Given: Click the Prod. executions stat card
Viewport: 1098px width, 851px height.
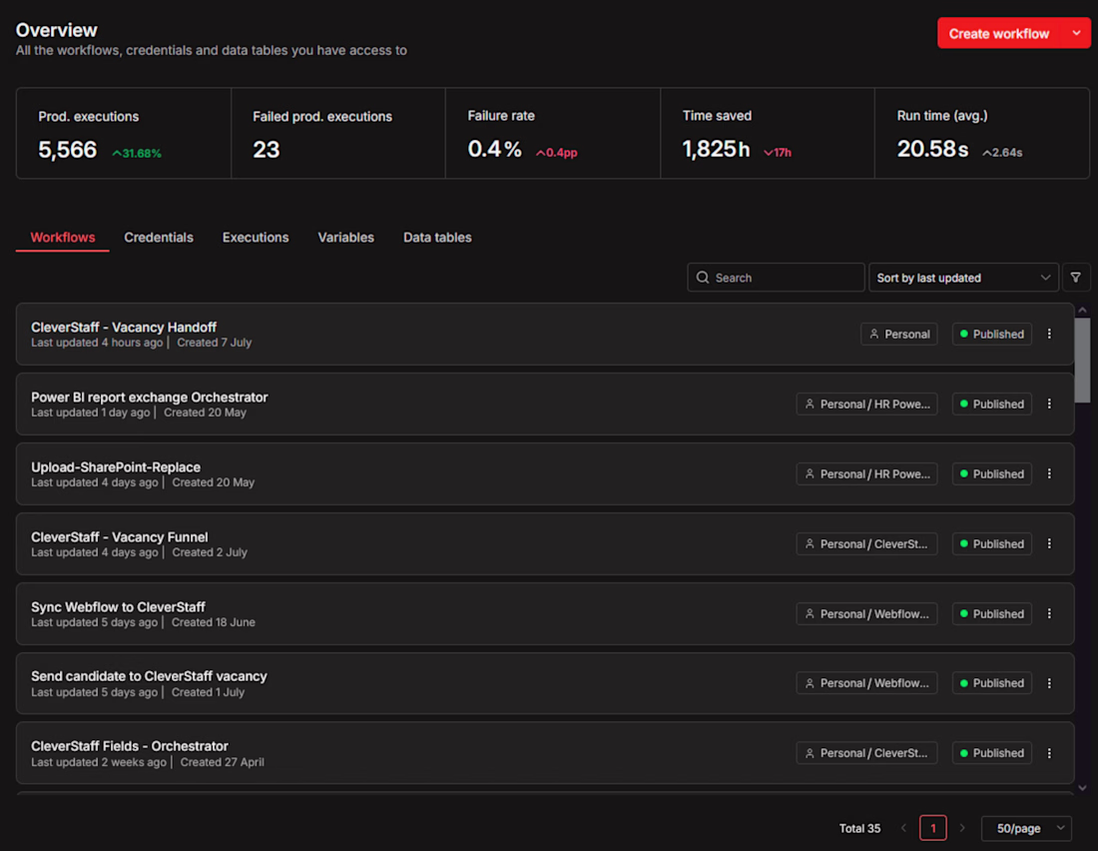Looking at the screenshot, I should [123, 133].
